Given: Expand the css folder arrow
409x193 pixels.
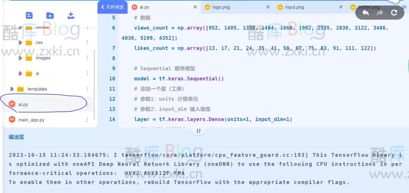Looking at the screenshot, I should [x=20, y=42].
